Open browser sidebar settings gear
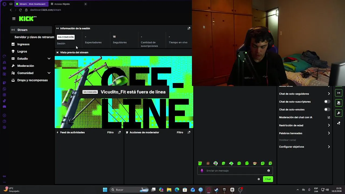The width and height of the screenshot is (345, 194). click(x=4, y=127)
